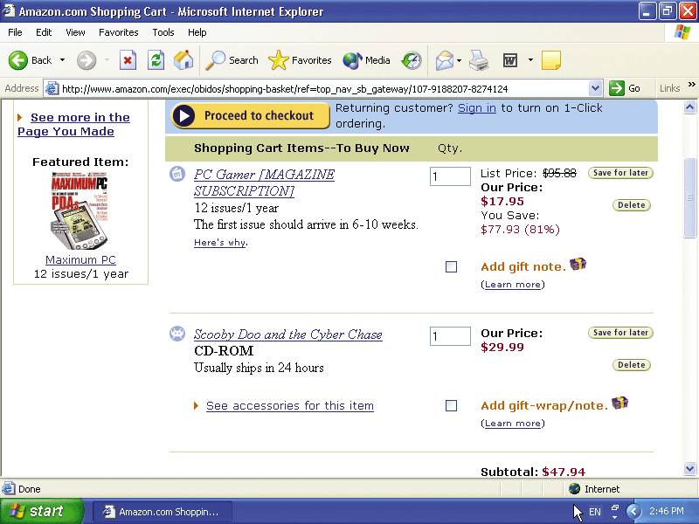Open See more in the Page You Made
The image size is (699, 524).
(73, 124)
